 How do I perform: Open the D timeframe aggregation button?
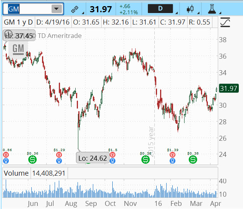point(160,8)
